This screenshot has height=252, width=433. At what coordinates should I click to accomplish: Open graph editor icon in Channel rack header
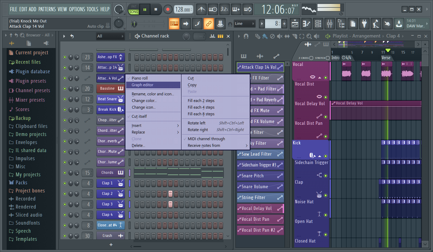pos(212,36)
